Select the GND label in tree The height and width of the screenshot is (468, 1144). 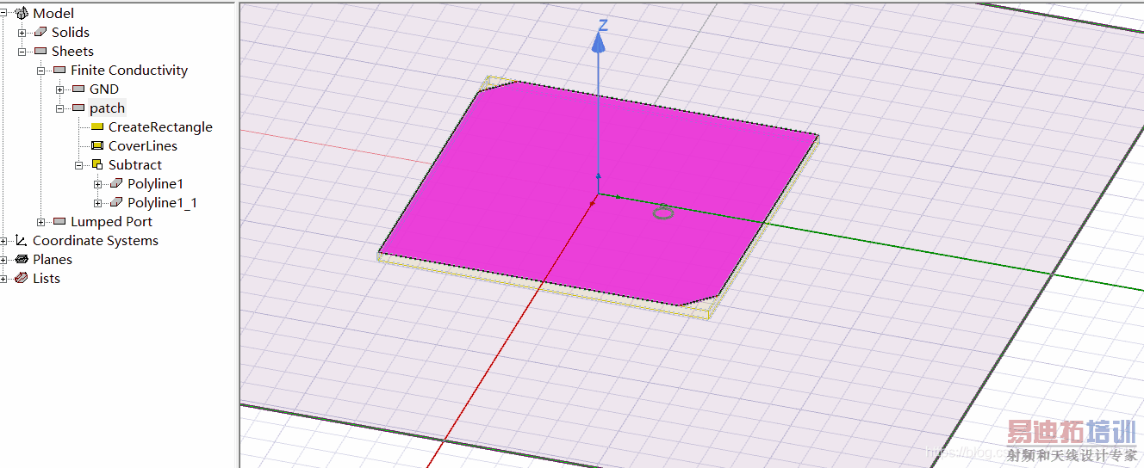point(104,89)
